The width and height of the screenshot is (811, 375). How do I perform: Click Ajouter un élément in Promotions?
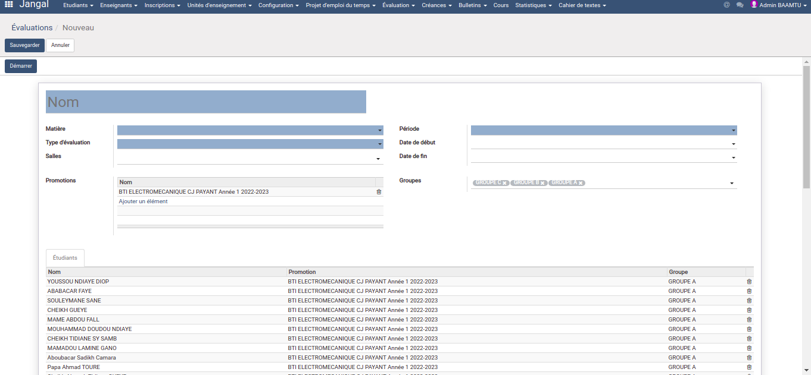144,201
